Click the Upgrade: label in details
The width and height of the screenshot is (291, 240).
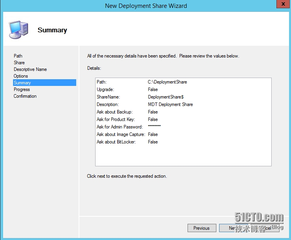click(105, 89)
